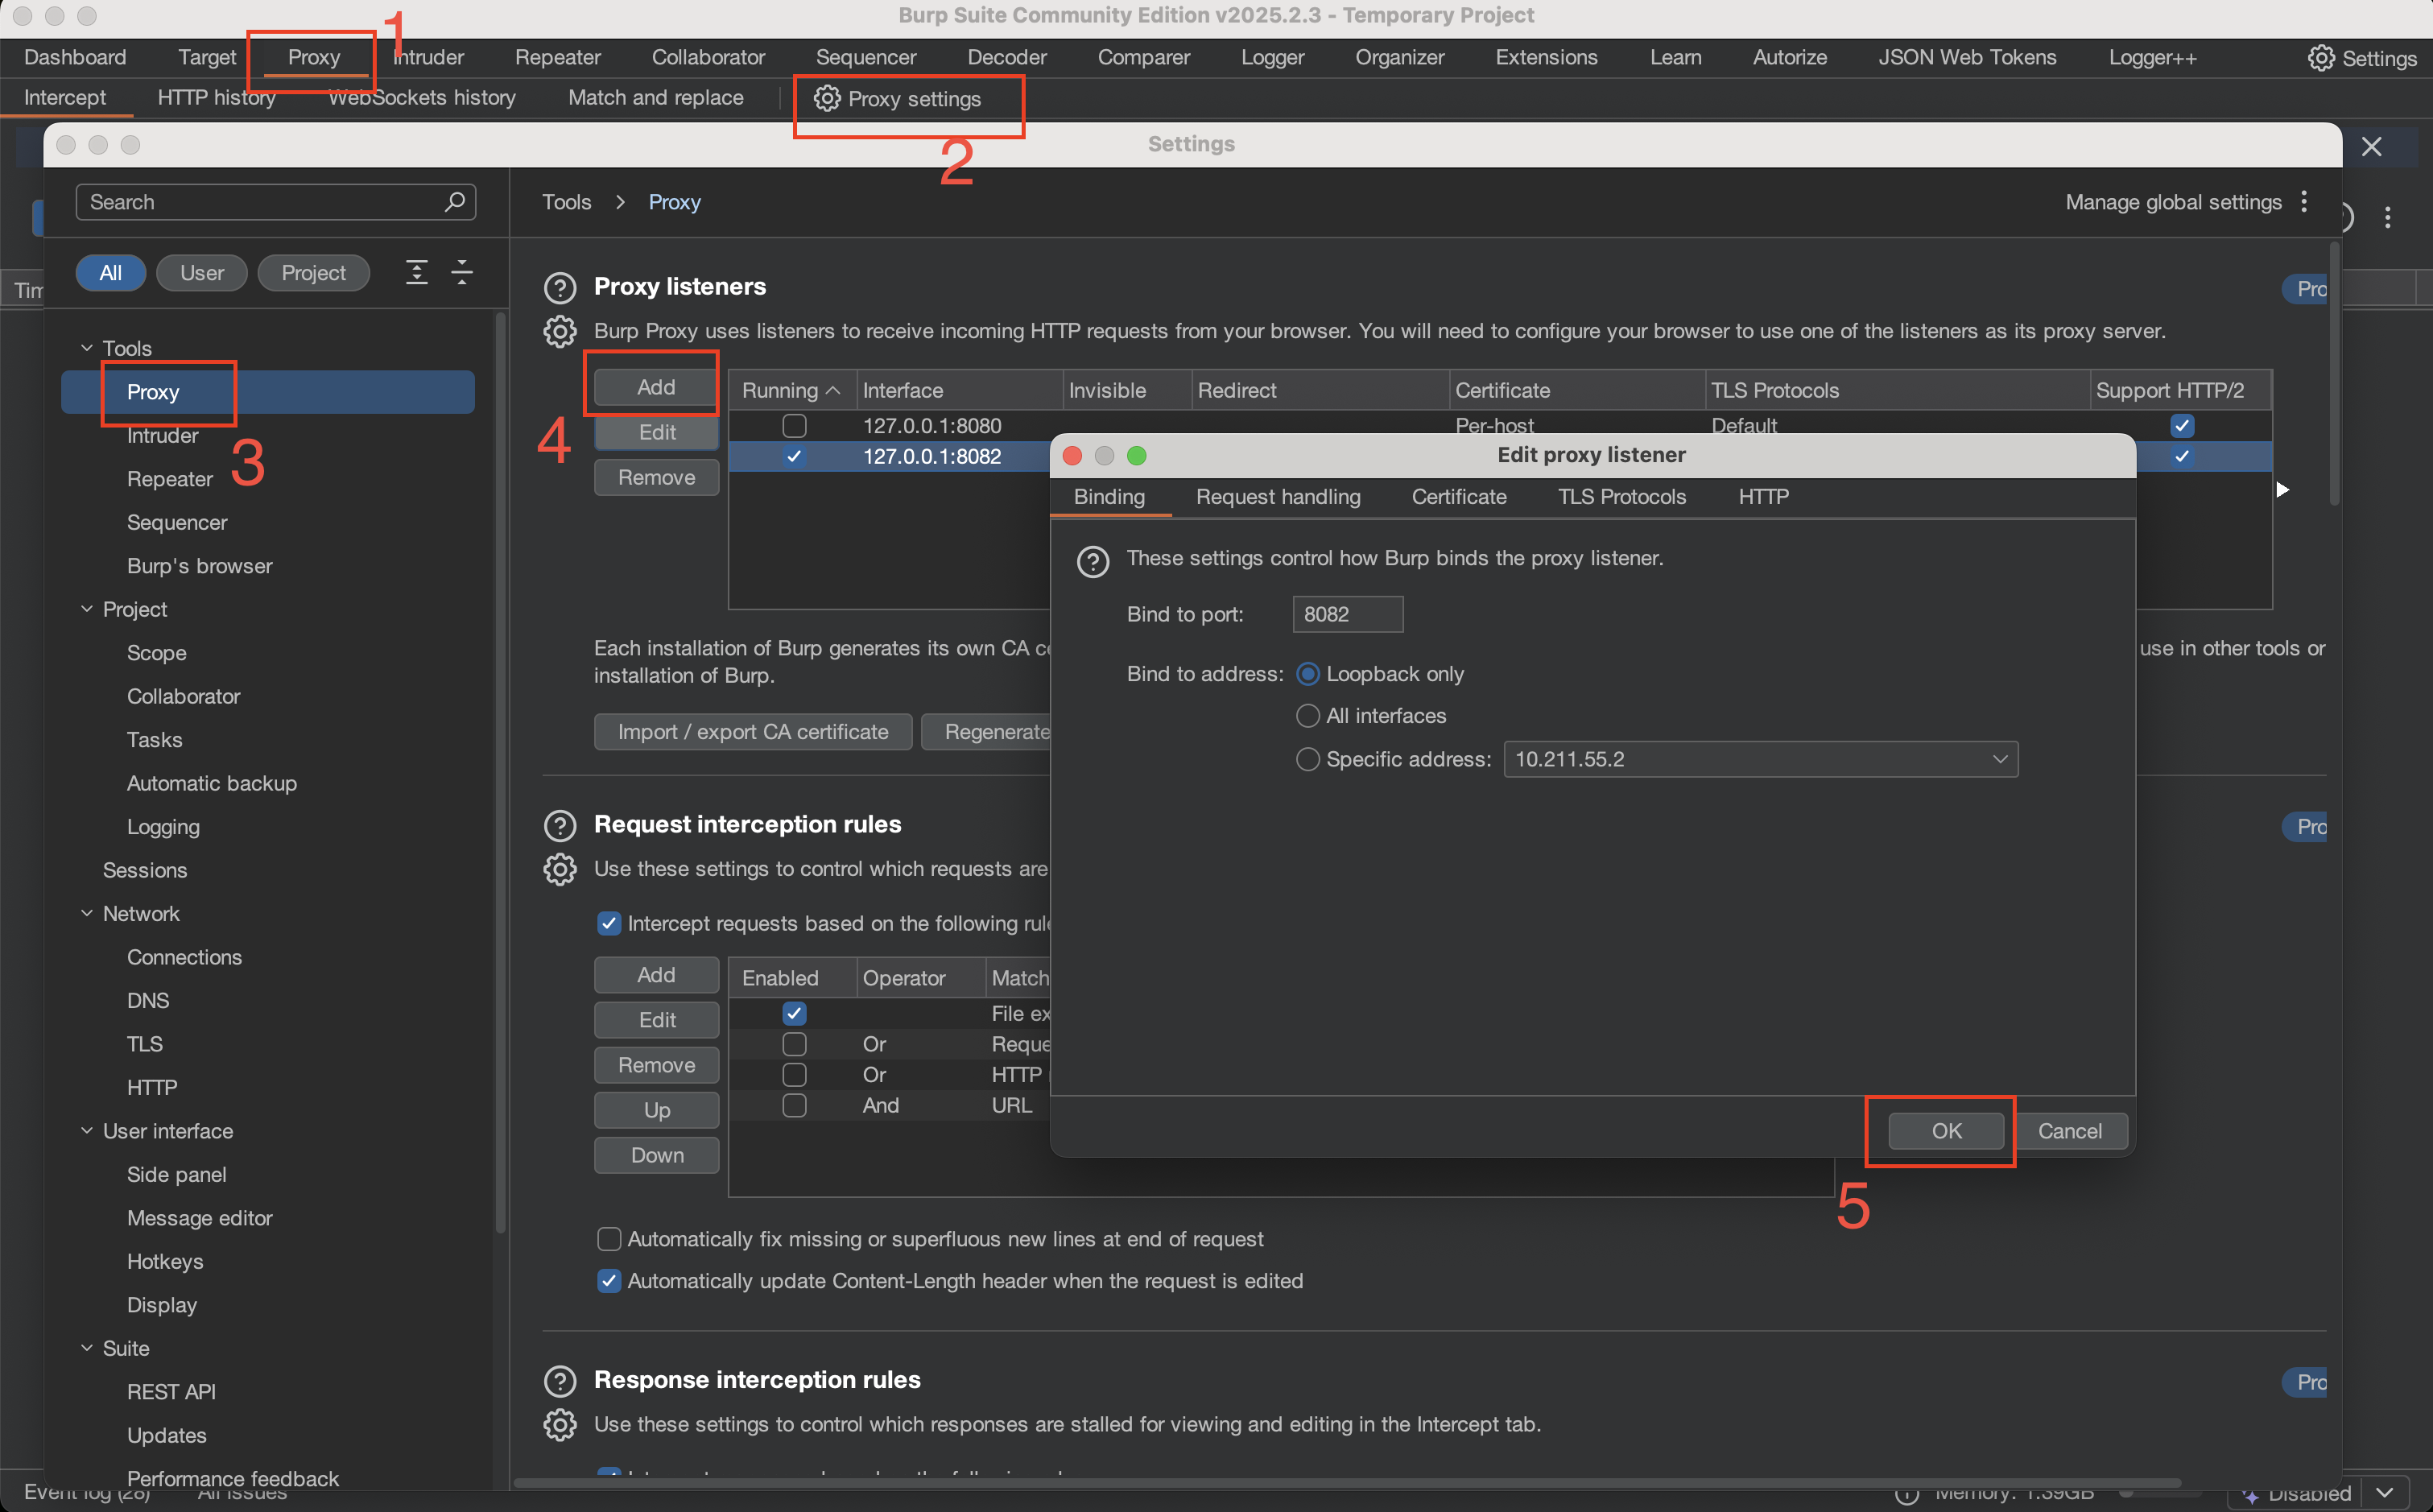The image size is (2433, 1512).
Task: Toggle Running checkbox for 127.0.0.1:8082
Action: pyautogui.click(x=794, y=456)
